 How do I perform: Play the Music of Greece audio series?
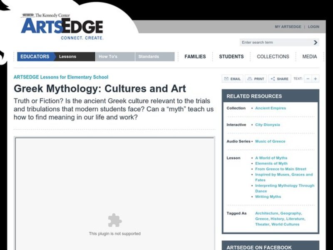(x=271, y=141)
